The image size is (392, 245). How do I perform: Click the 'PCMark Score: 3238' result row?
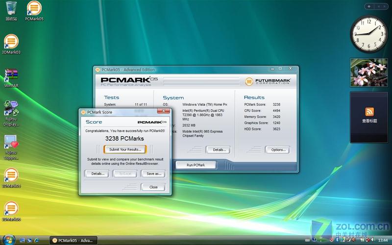[262, 104]
